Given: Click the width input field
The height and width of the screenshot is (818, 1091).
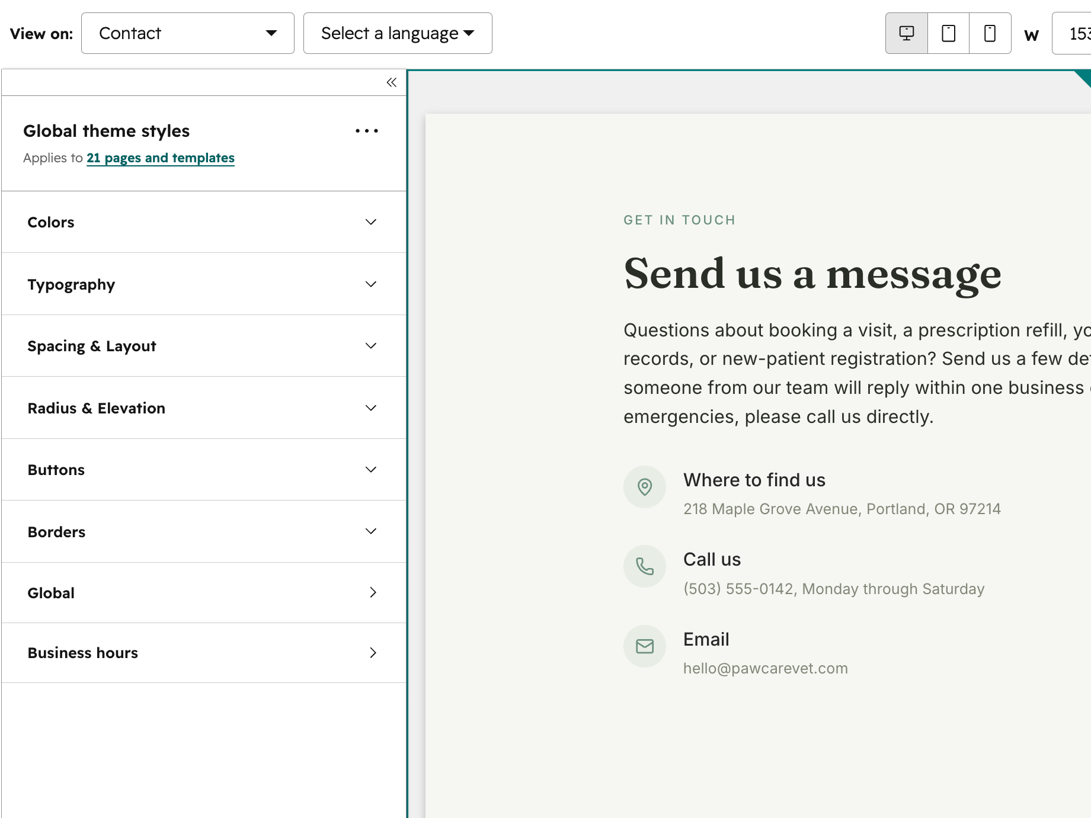Looking at the screenshot, I should coord(1071,33).
